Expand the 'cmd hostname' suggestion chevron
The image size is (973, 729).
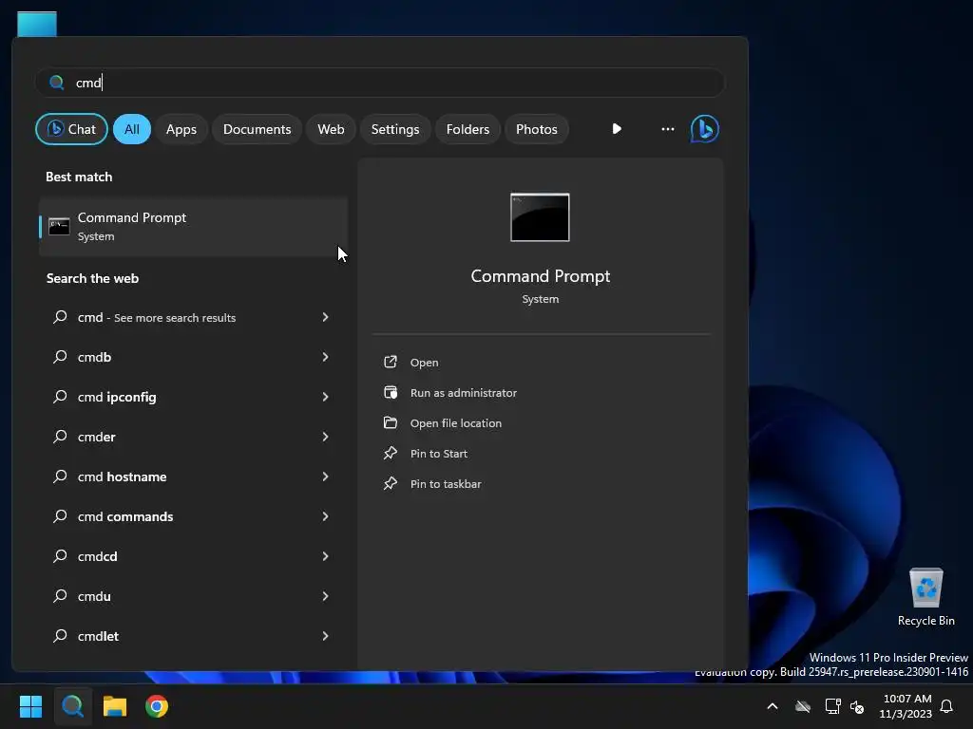pos(325,477)
